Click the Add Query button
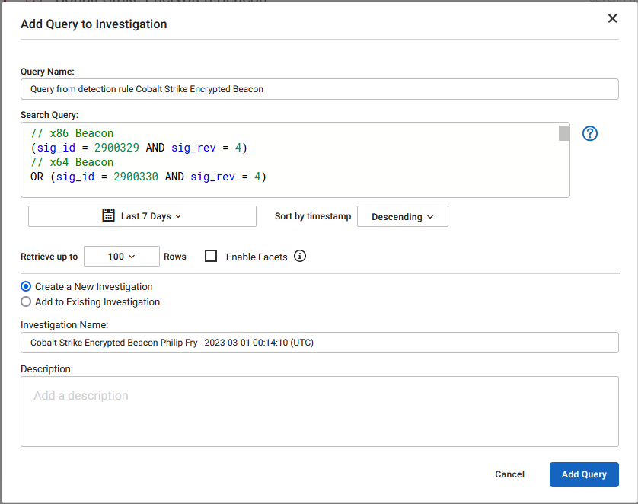Screen dimensions: 638x504 584,474
